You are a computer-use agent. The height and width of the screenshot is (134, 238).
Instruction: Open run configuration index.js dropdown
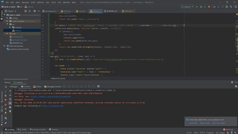coord(187,7)
